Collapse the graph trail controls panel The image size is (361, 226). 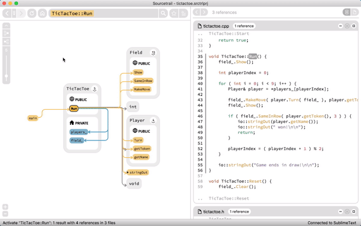tap(6, 25)
